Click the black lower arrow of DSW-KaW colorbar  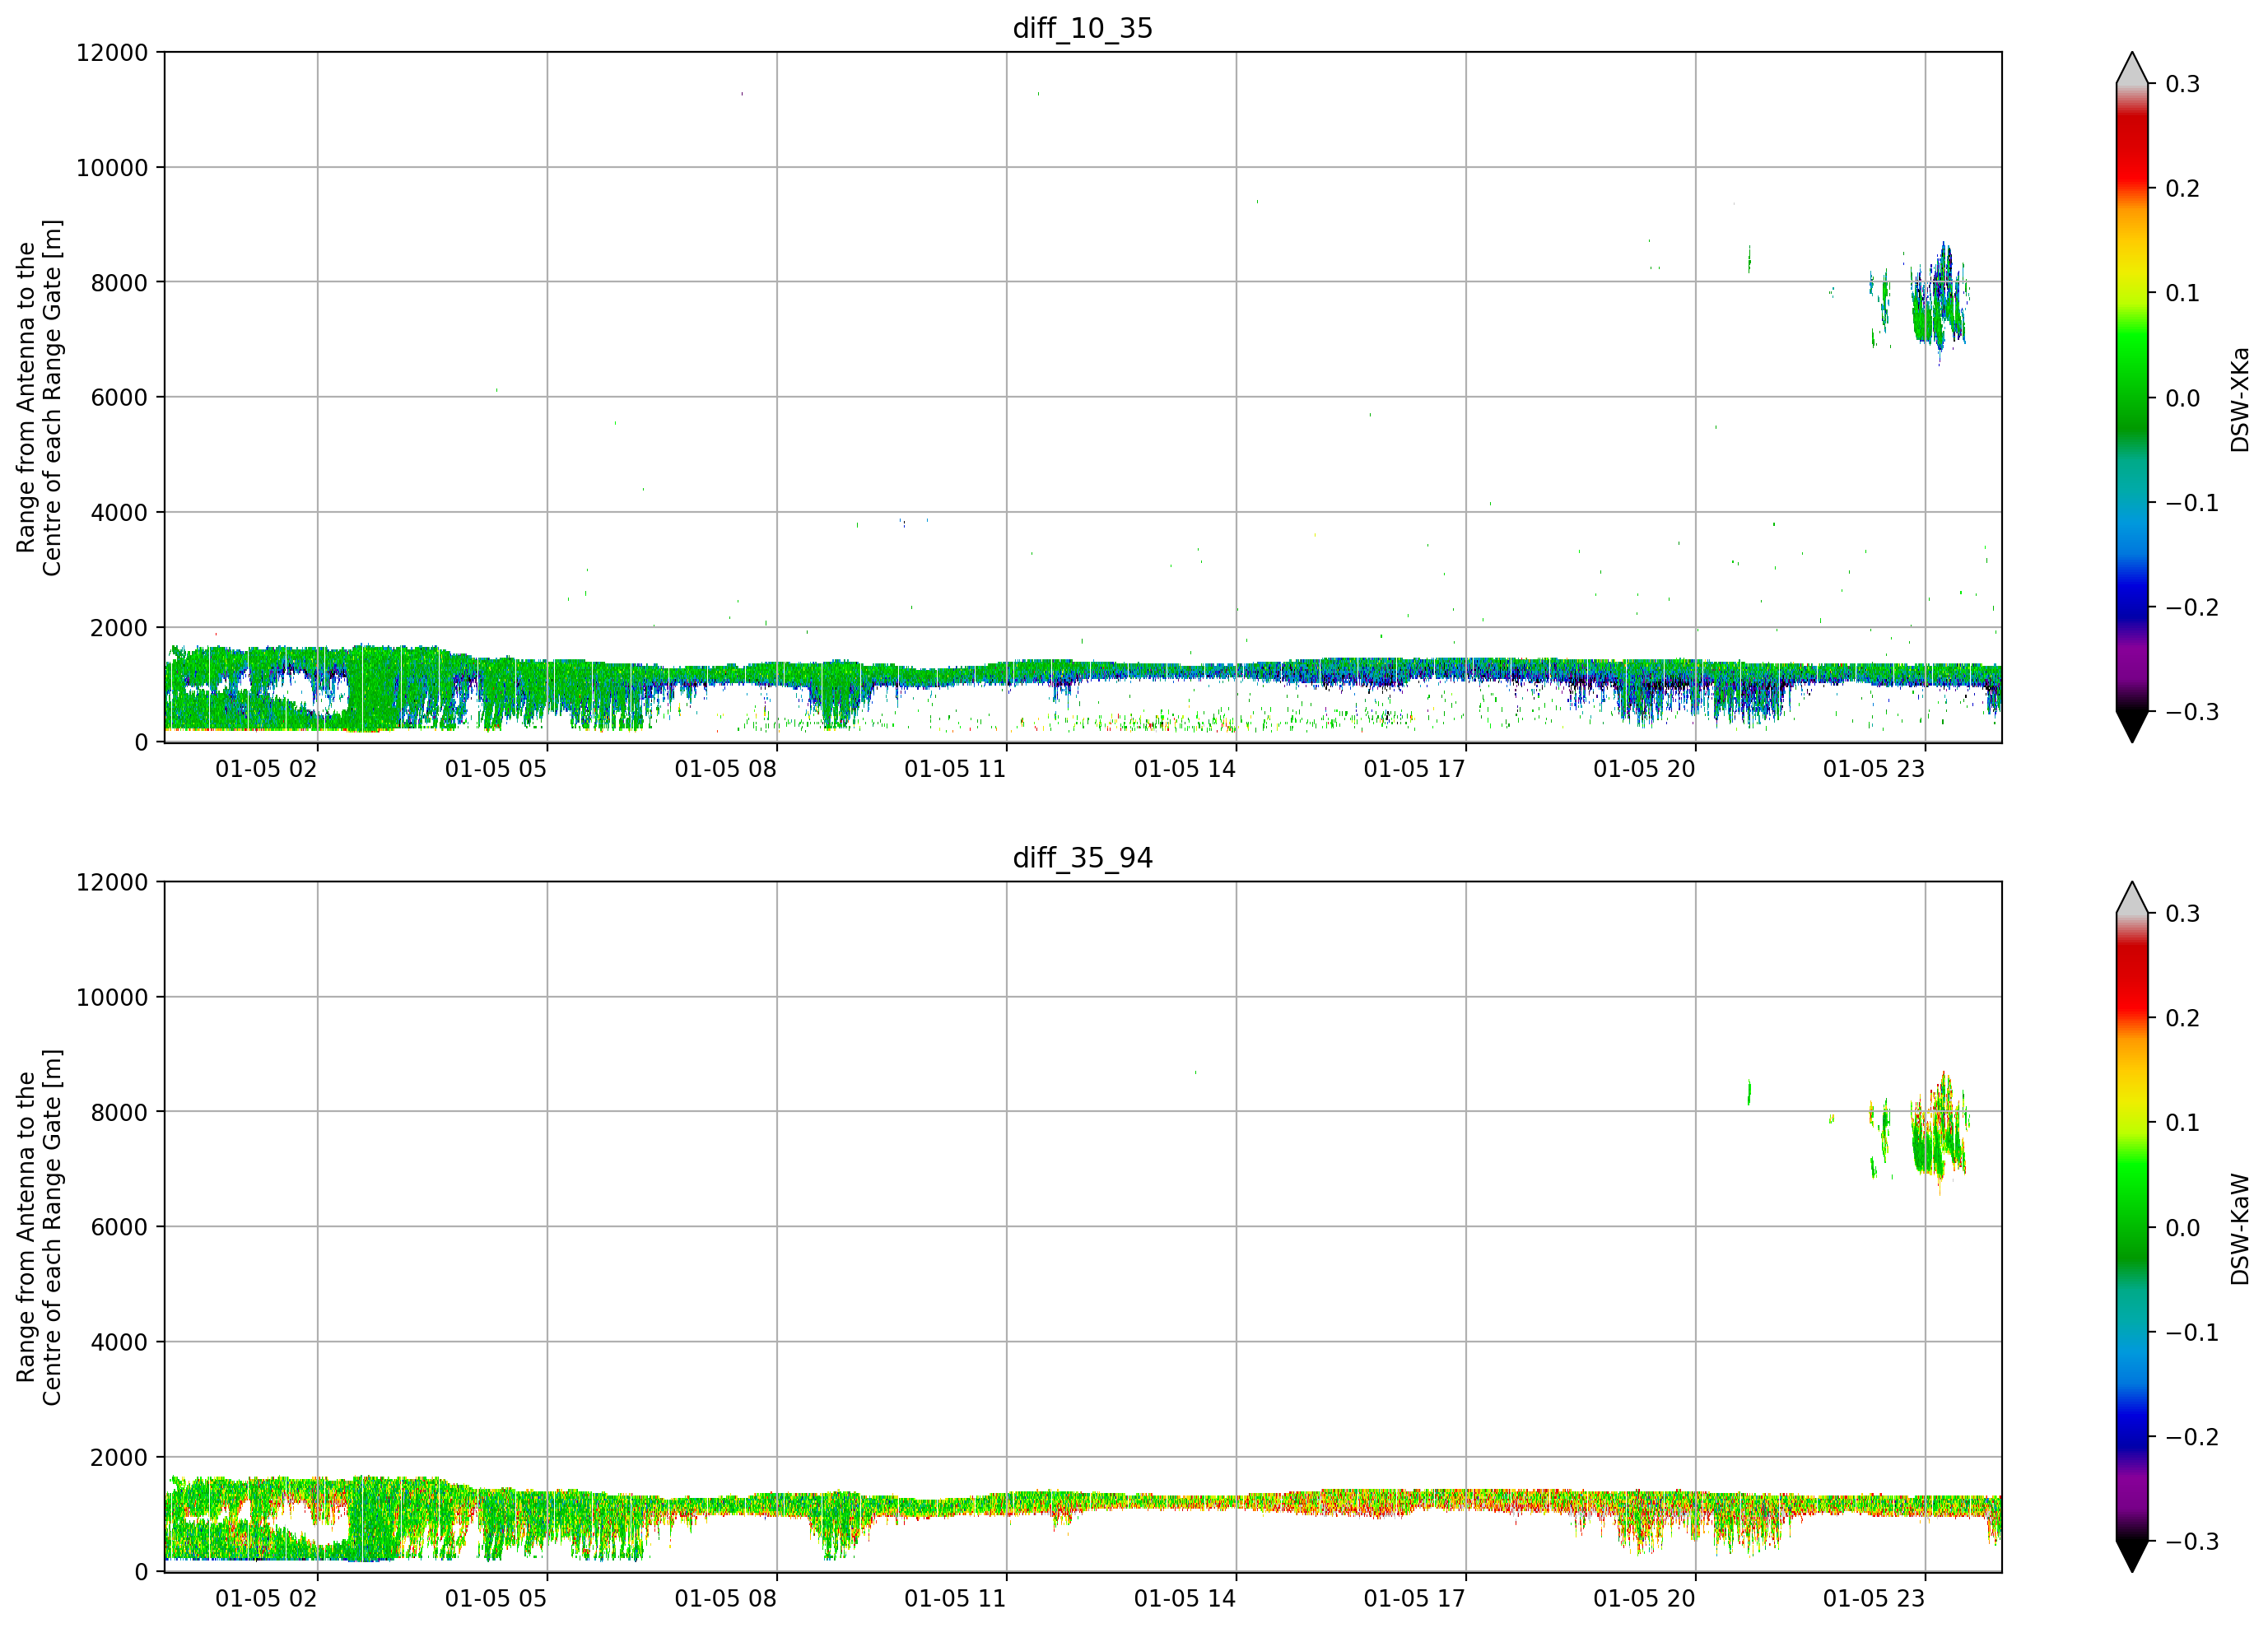click(x=2132, y=1557)
